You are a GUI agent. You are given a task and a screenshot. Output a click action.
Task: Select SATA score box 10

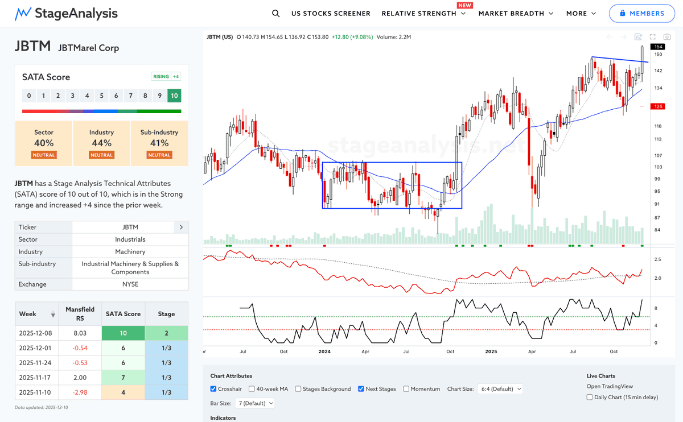[x=174, y=96]
